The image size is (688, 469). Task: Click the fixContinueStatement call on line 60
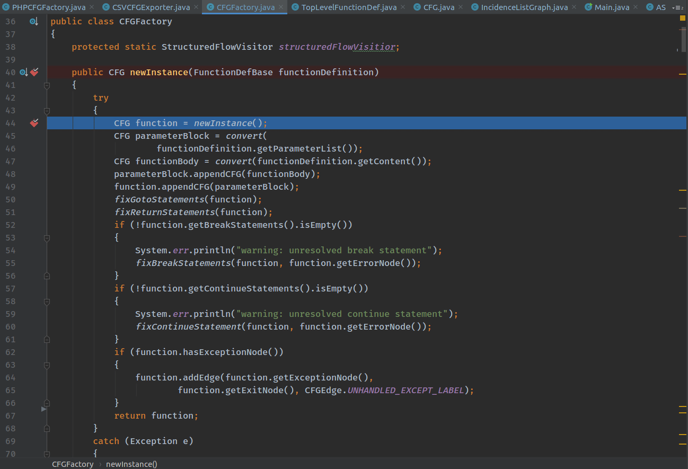(x=188, y=327)
